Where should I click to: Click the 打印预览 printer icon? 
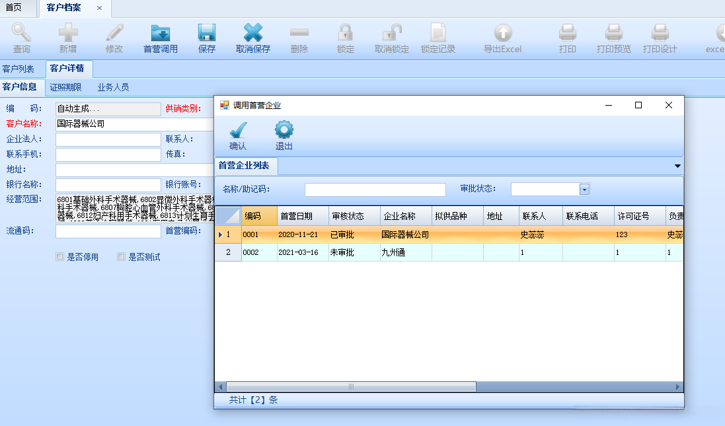tap(613, 33)
